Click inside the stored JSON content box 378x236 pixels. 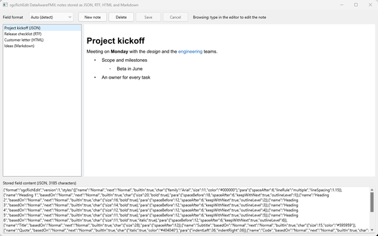tap(186, 210)
